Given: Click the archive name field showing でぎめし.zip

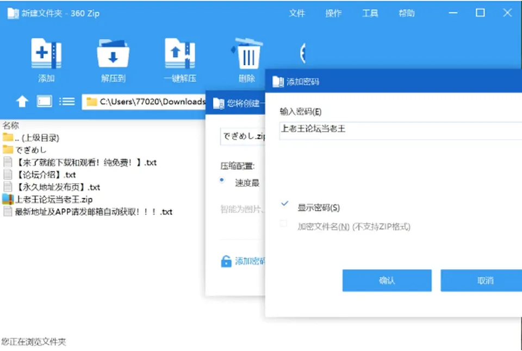Looking at the screenshot, I should [243, 136].
